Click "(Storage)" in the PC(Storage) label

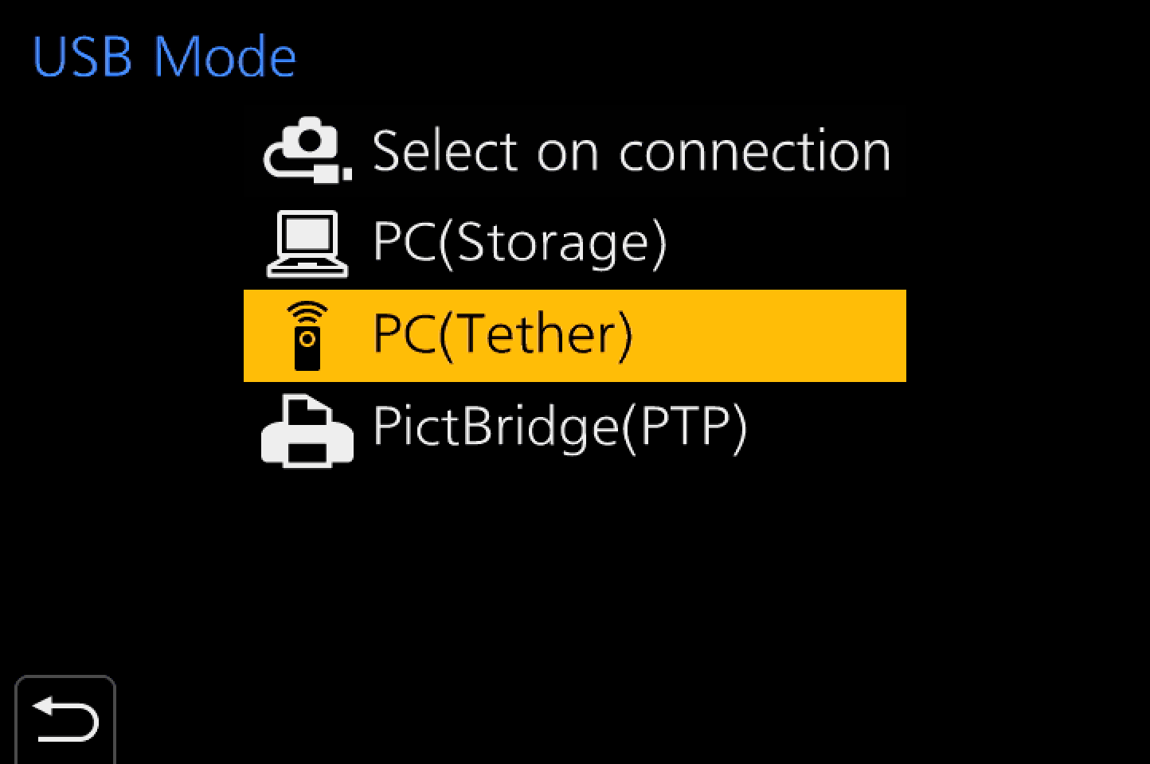552,243
